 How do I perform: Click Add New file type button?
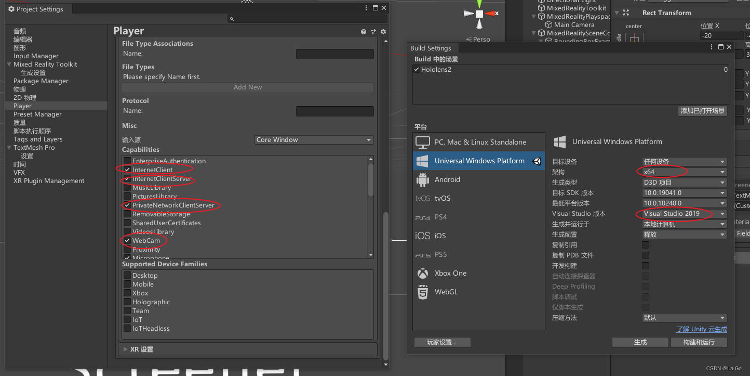[248, 87]
